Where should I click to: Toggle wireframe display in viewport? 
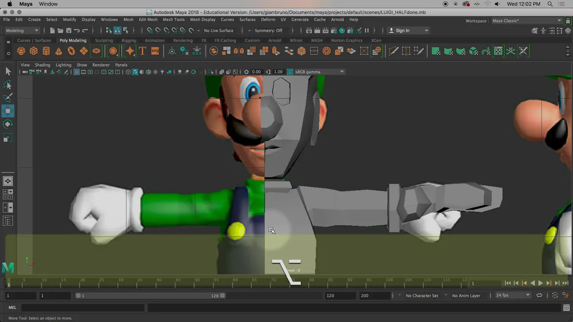(x=128, y=72)
